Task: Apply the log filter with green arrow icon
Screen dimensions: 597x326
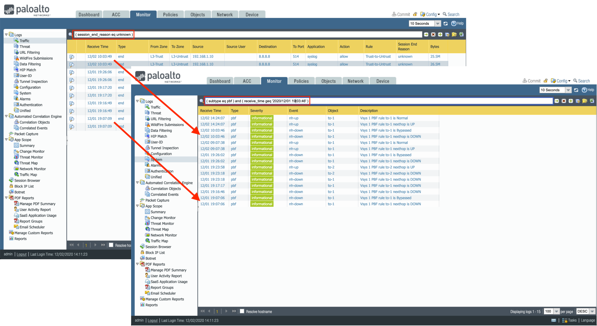Action: coord(557,101)
